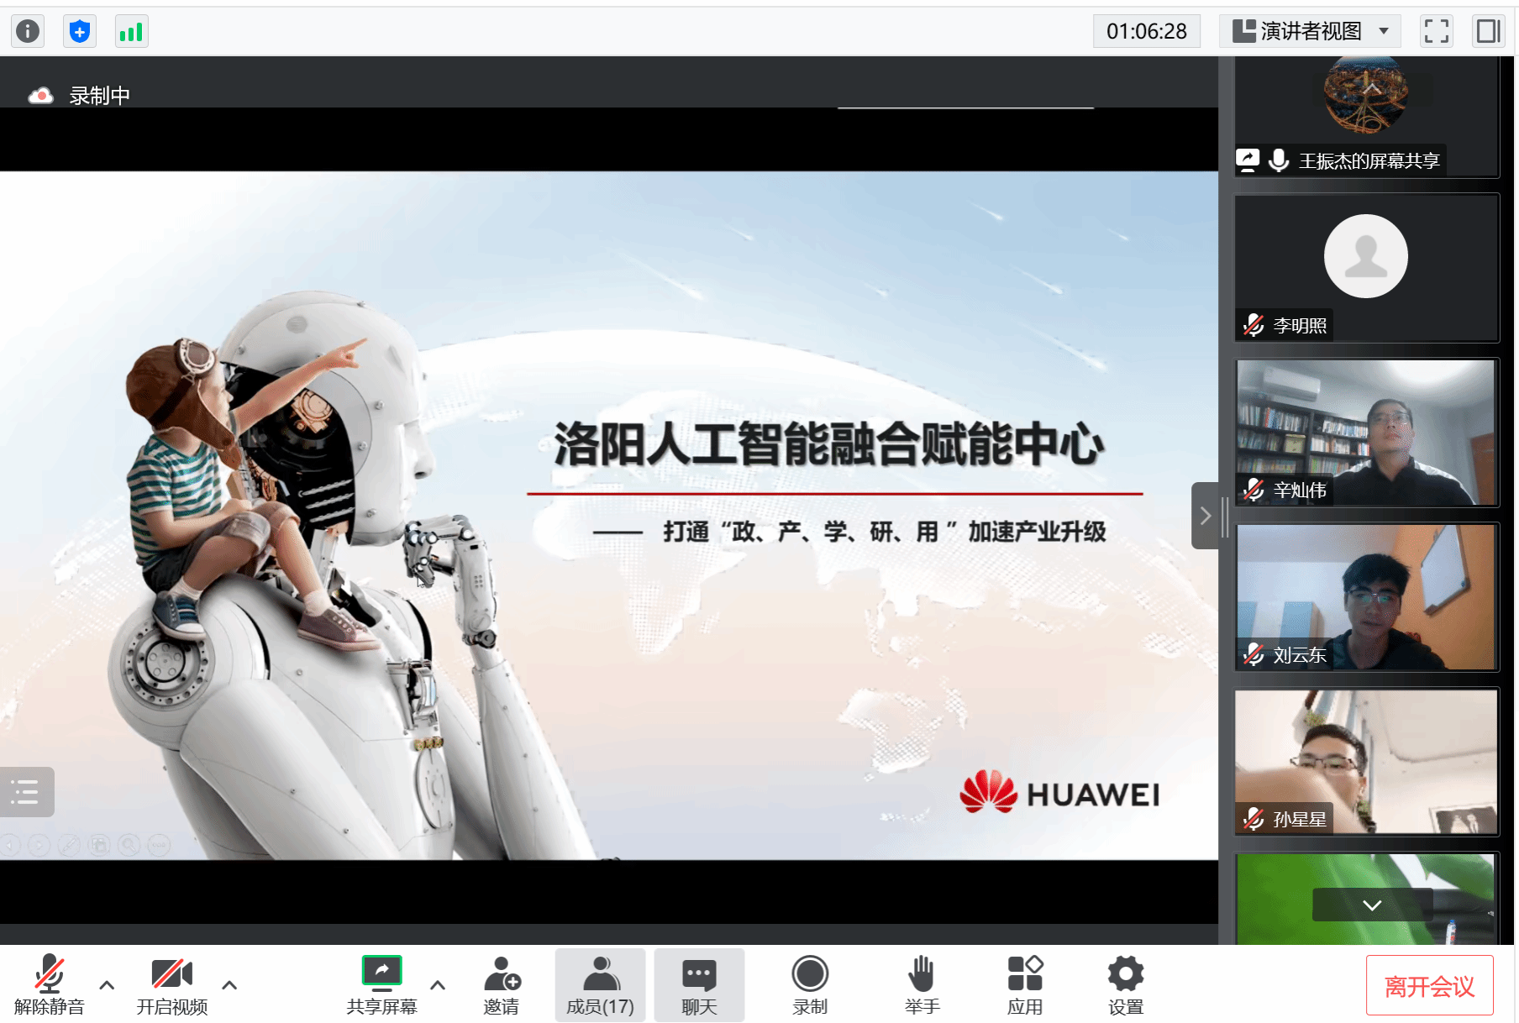Select 刘云东 video thumbnail
Image resolution: width=1519 pixels, height=1023 pixels.
pyautogui.click(x=1367, y=596)
